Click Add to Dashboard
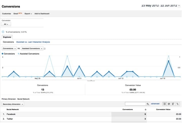This screenshot has height=136, width=182. click(42, 14)
